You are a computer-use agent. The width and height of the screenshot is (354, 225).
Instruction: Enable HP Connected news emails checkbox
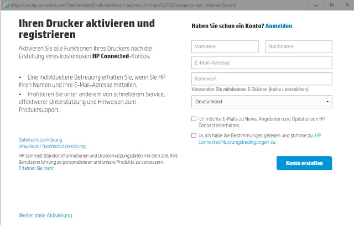point(194,119)
